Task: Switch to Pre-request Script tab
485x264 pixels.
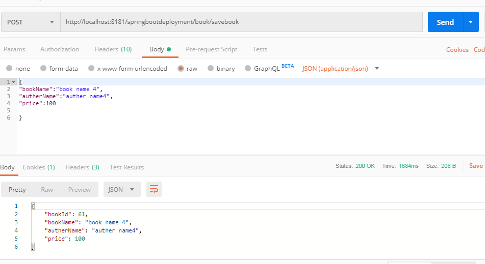Action: click(211, 49)
